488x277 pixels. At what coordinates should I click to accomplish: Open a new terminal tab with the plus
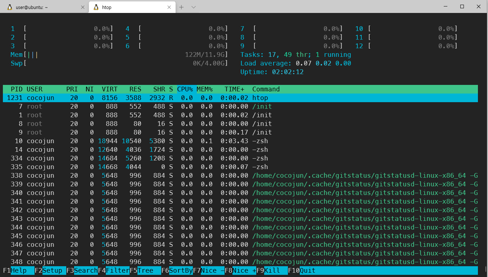[181, 7]
